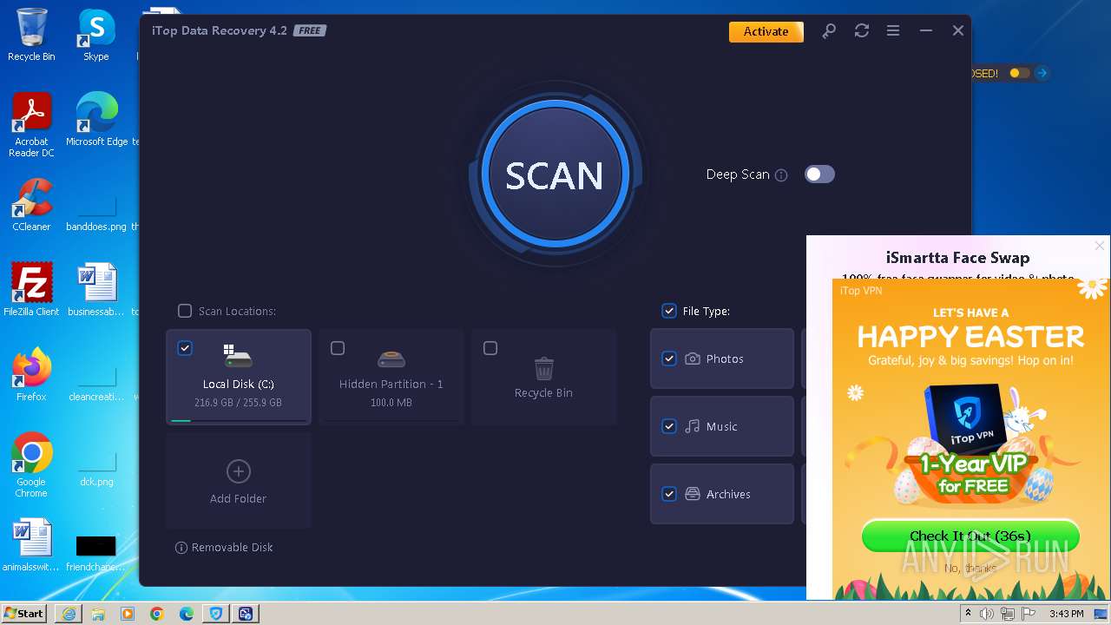Toggle the yellow switch behind the window
Viewport: 1111px width, 625px height.
pos(1020,74)
